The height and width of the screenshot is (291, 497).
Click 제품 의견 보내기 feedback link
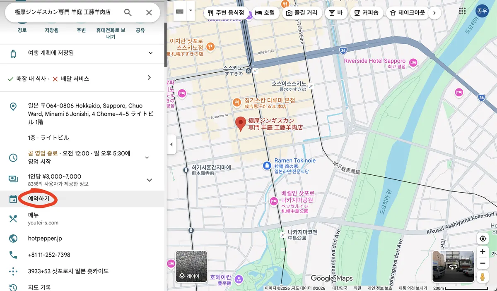(413, 288)
